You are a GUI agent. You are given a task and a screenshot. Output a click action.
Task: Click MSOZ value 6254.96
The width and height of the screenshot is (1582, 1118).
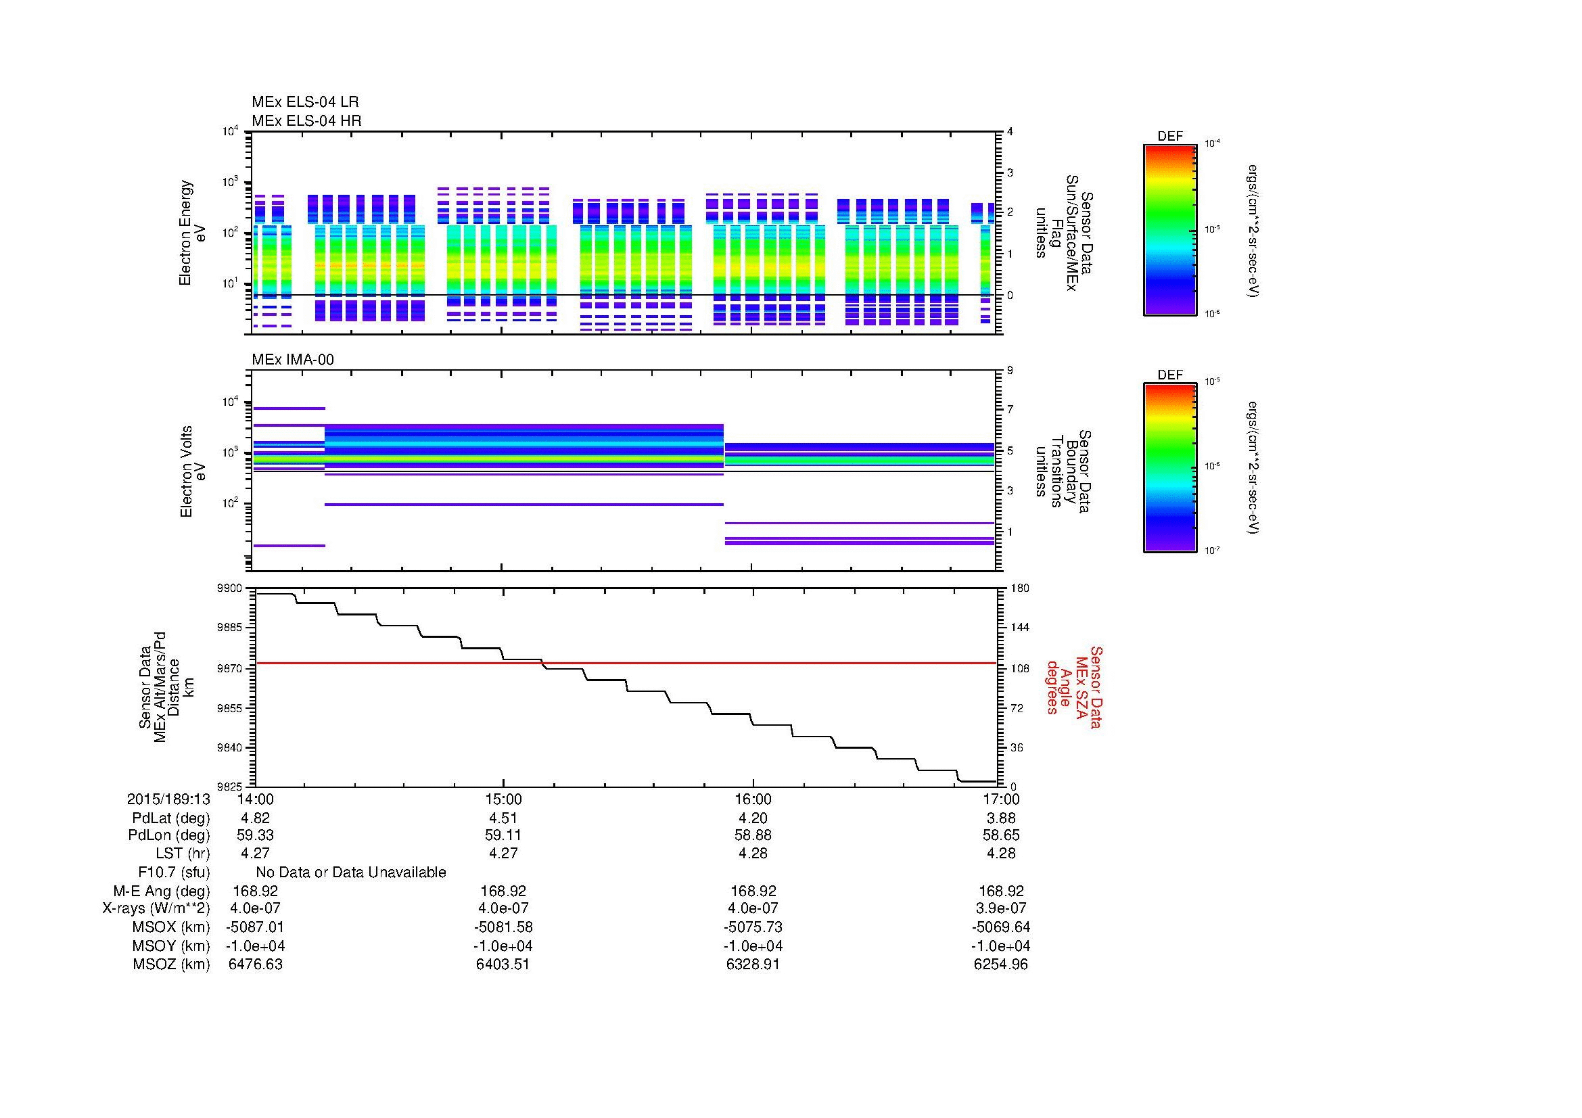click(x=1001, y=964)
